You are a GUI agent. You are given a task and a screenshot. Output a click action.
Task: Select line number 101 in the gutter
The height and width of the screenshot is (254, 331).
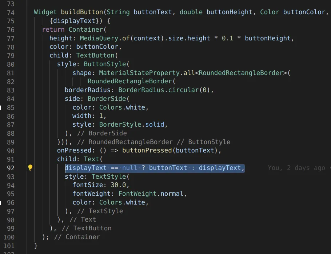(9, 246)
